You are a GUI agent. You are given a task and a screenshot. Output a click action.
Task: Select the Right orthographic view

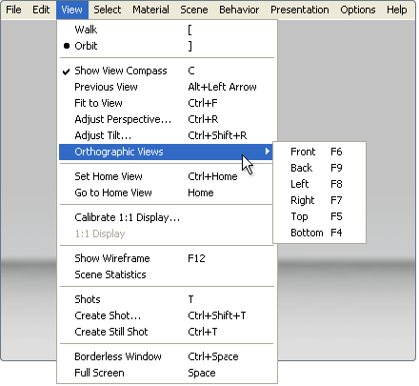pyautogui.click(x=319, y=200)
